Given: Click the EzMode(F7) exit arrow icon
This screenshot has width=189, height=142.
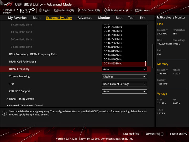Looking at the screenshot, I should pyautogui.click(x=162, y=134).
